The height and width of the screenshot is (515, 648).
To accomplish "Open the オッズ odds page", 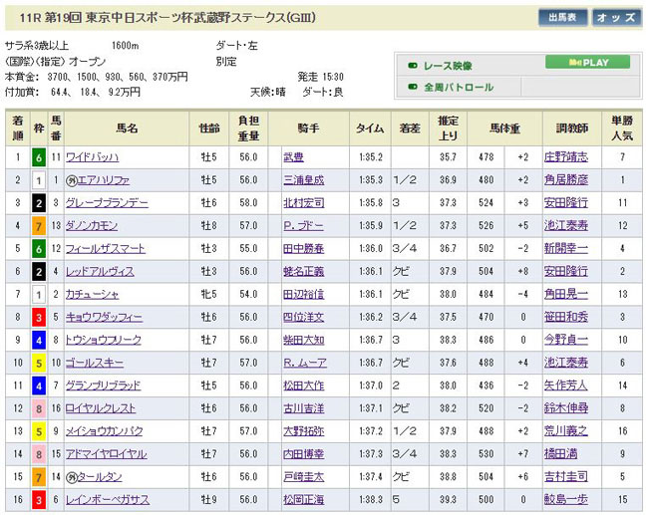I will coord(617,17).
